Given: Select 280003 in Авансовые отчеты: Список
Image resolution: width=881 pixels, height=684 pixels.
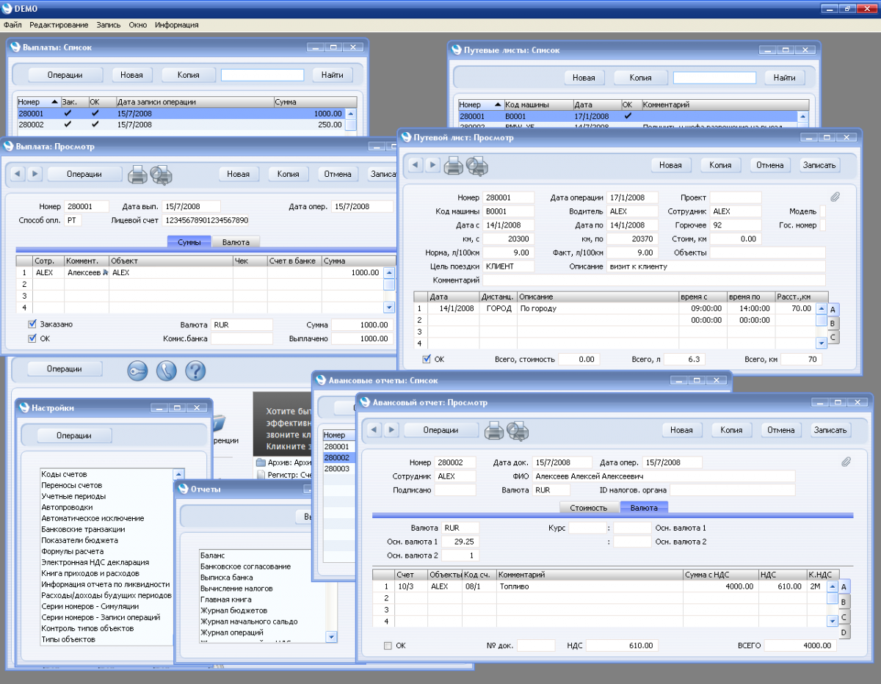Looking at the screenshot, I should (337, 468).
